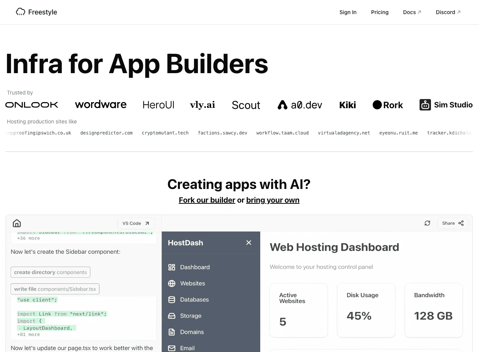Screen dimensions: 479x352
Task: Click the Domains document icon
Action: pyautogui.click(x=172, y=332)
